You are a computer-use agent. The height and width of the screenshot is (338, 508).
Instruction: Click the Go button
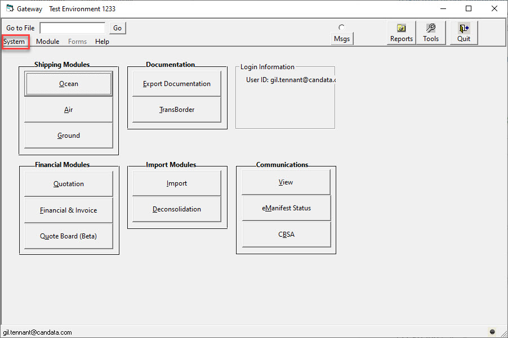click(117, 28)
